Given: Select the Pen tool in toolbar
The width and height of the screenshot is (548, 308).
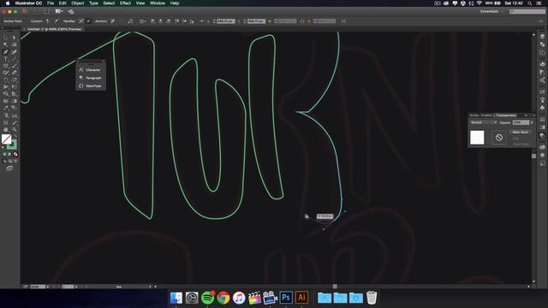Looking at the screenshot, I should (6, 51).
